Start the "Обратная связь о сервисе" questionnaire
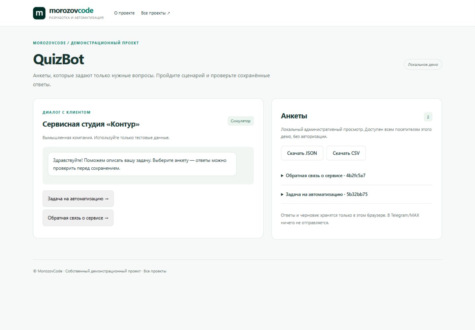Viewport: 475px width, 330px height. pyautogui.click(x=78, y=218)
